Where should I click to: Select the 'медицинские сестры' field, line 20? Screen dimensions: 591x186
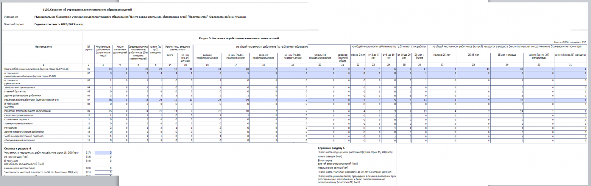point(103,168)
